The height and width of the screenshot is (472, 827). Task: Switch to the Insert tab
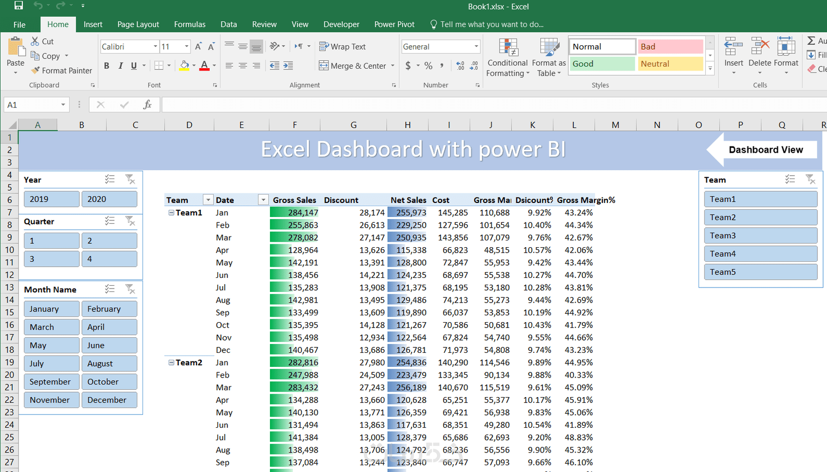point(93,24)
